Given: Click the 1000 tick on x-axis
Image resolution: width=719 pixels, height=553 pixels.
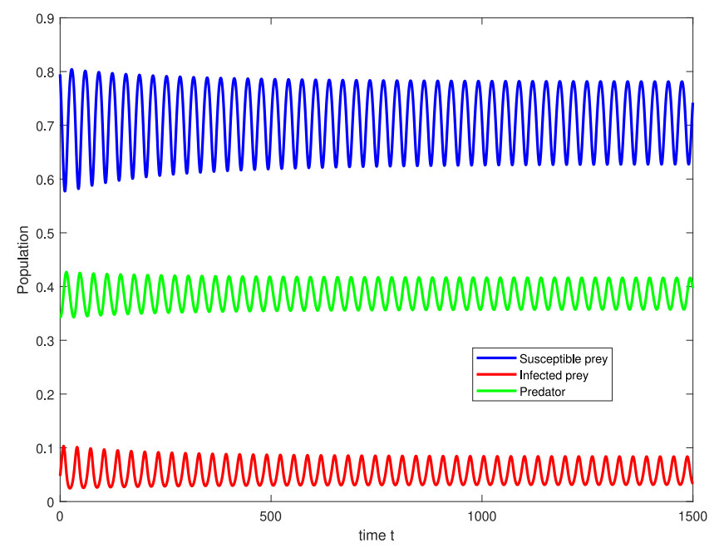Looking at the screenshot, I should pyautogui.click(x=482, y=516).
